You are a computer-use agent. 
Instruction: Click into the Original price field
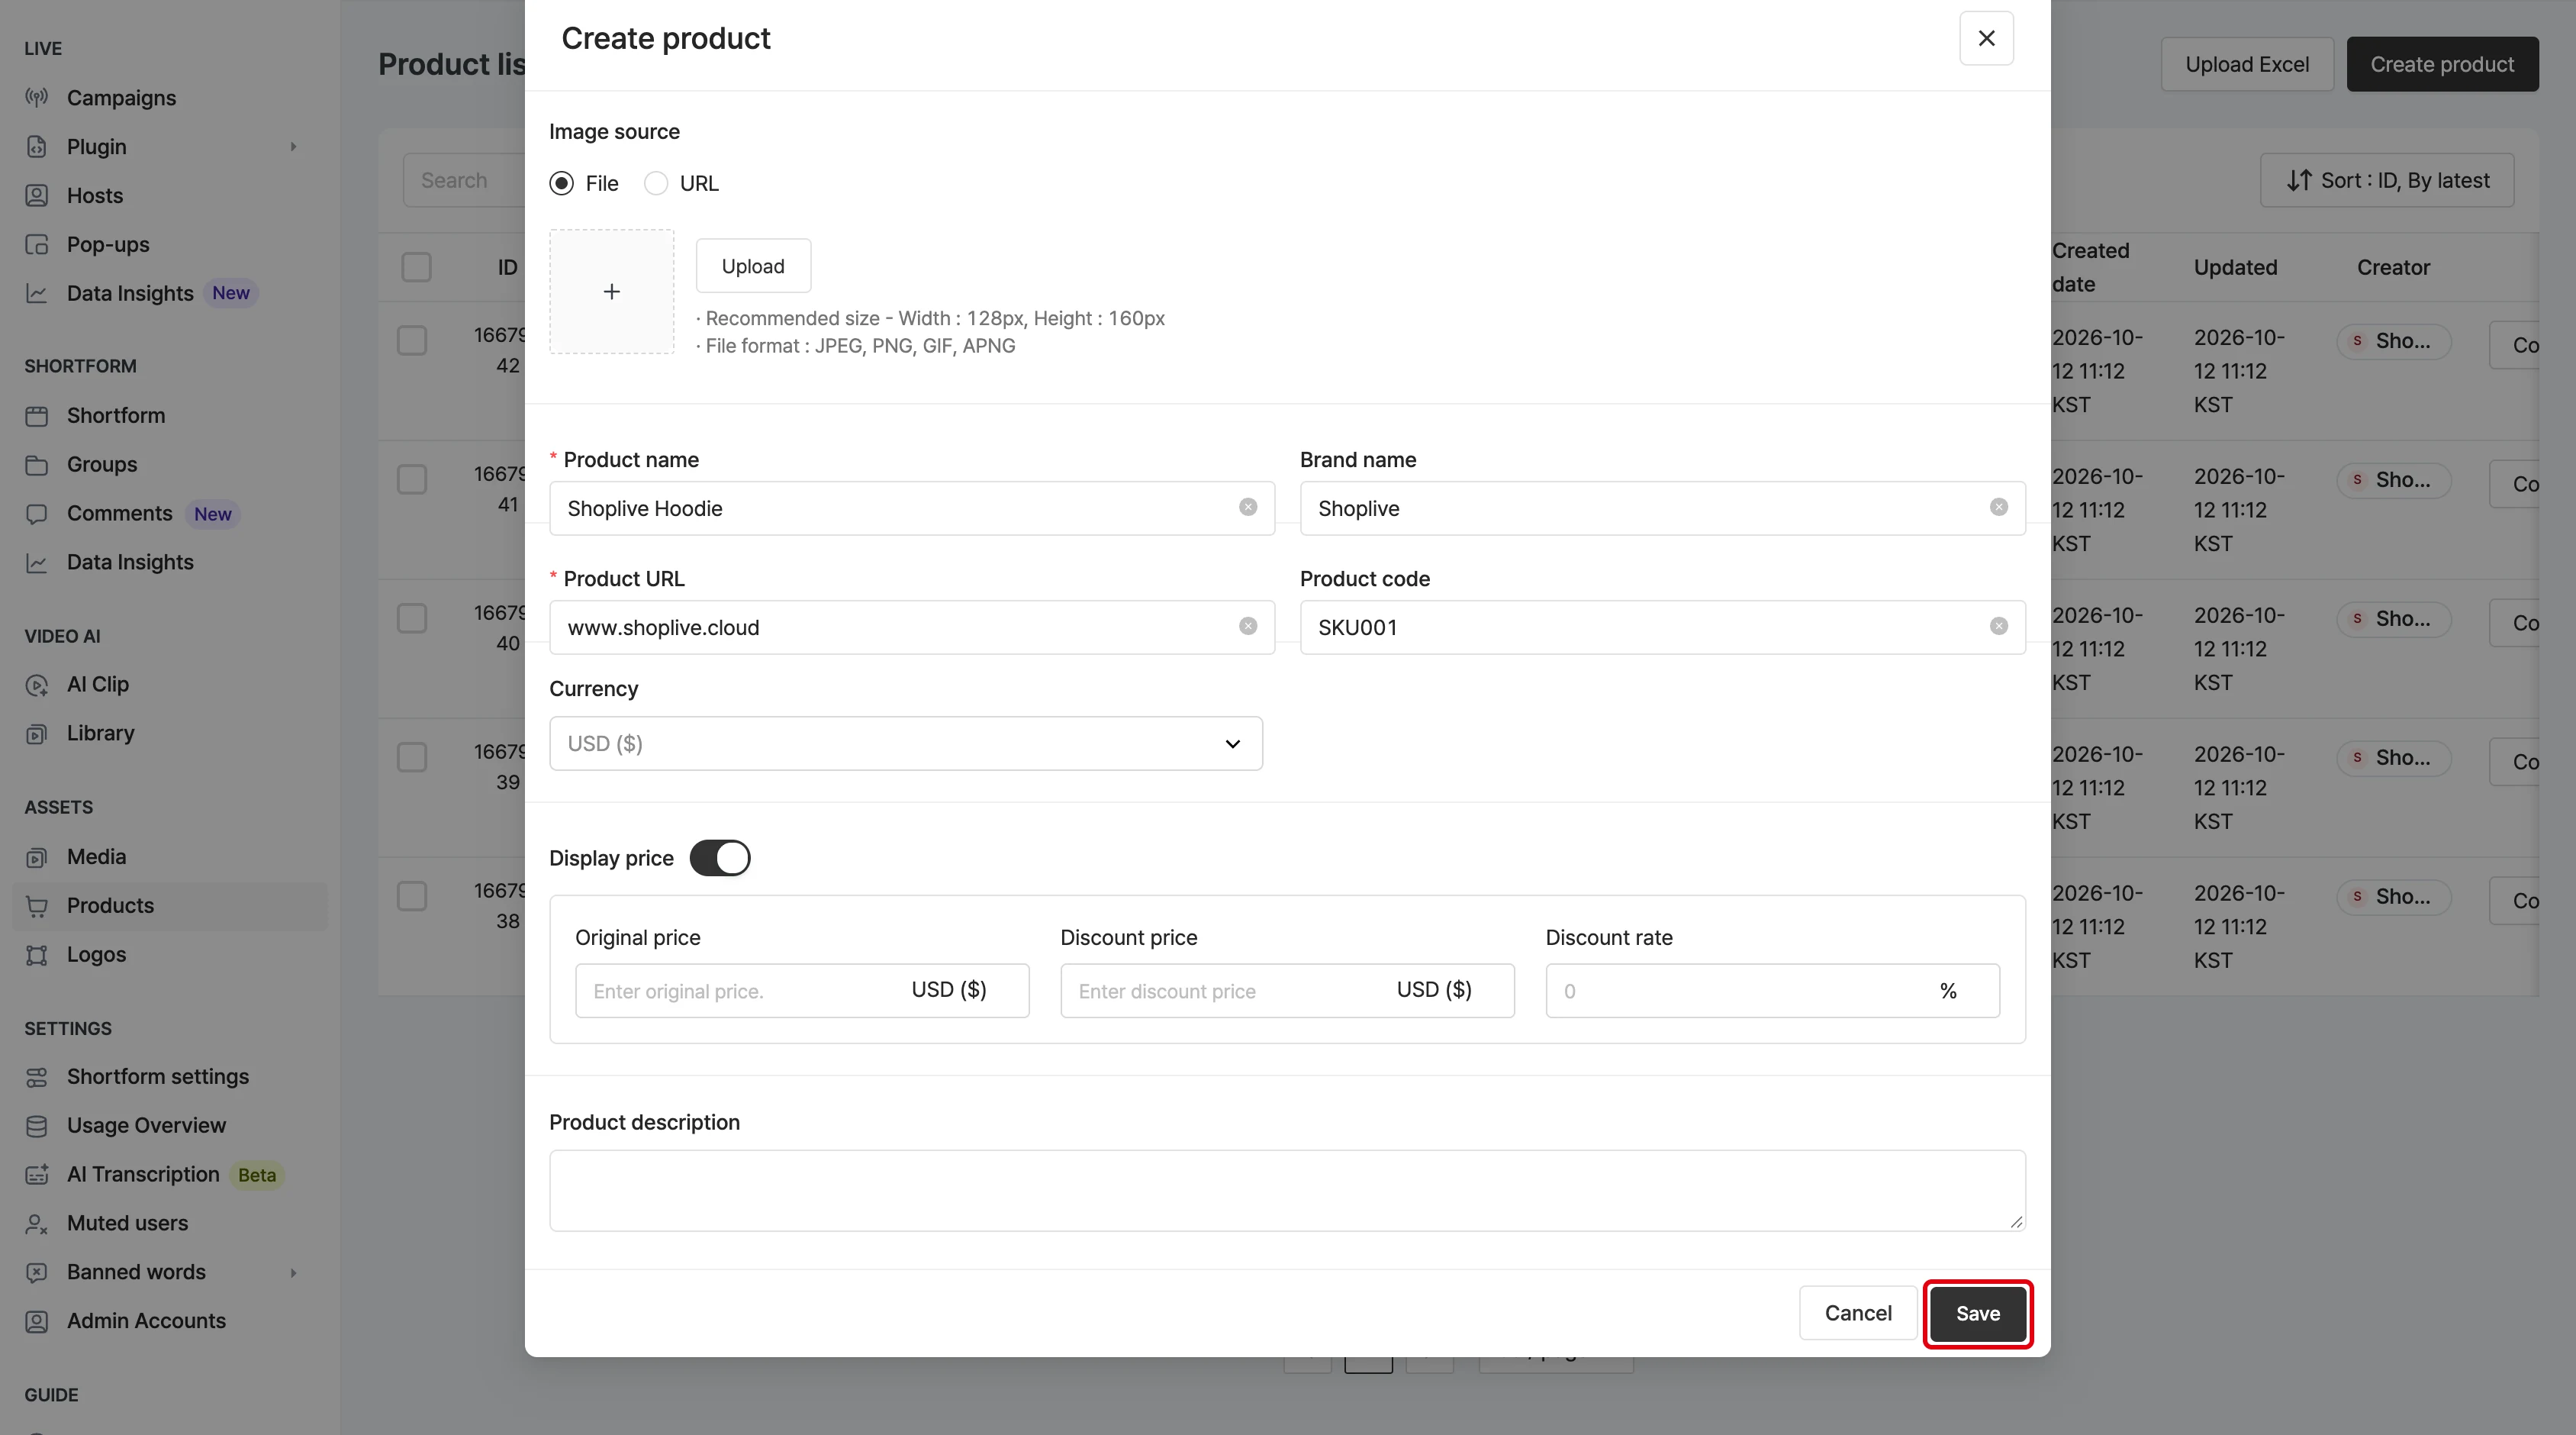(802, 991)
